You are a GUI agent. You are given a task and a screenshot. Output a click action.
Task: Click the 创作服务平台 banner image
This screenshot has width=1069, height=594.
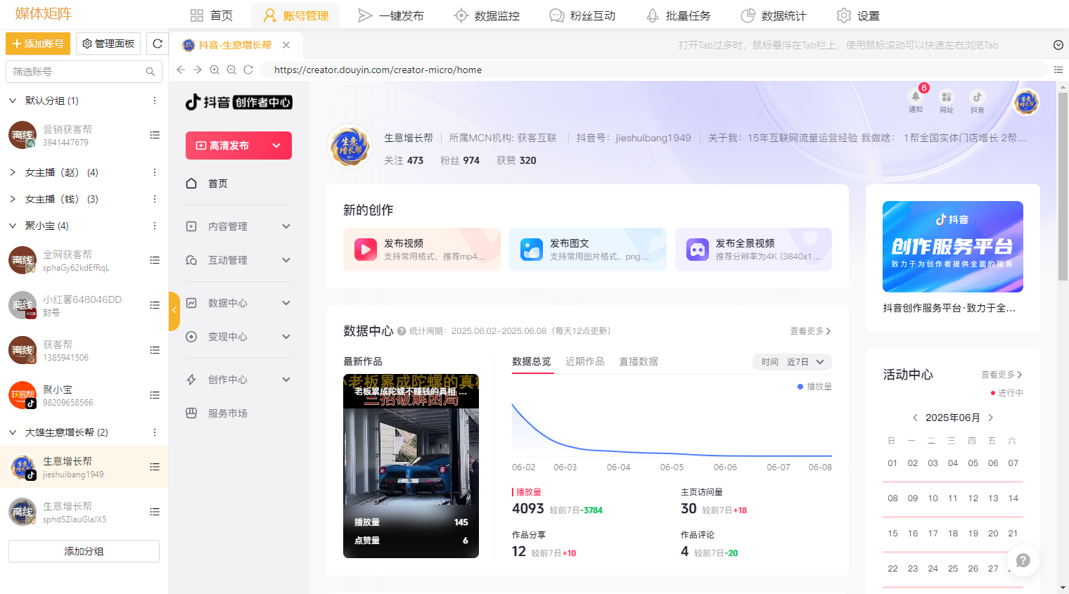953,247
